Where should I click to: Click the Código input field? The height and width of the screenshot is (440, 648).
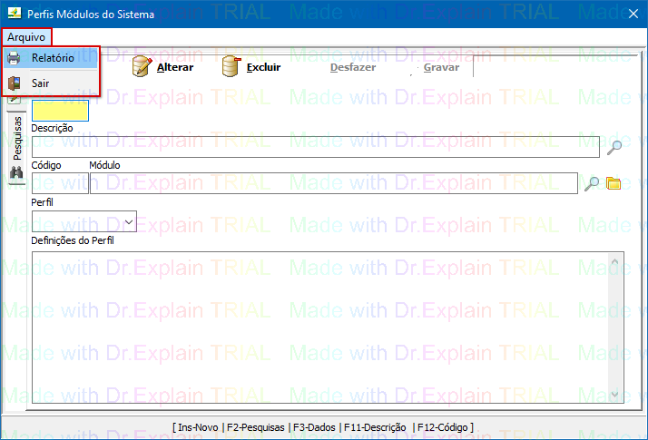point(59,183)
